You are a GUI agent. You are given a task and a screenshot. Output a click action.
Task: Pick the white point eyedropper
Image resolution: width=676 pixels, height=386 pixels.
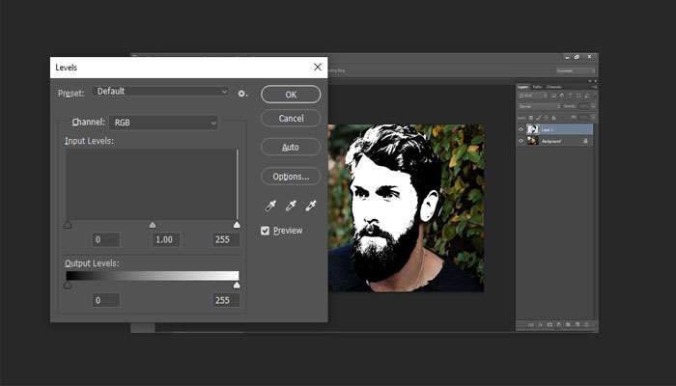click(311, 206)
